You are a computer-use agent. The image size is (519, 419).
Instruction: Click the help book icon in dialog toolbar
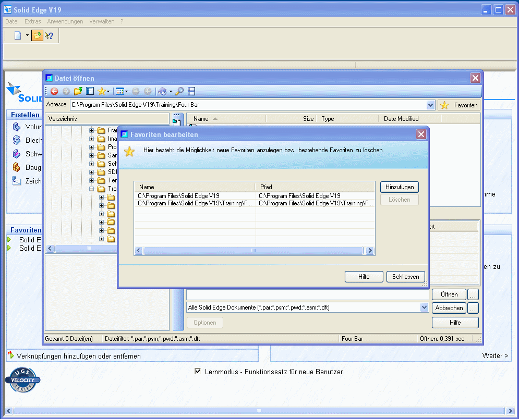click(162, 91)
